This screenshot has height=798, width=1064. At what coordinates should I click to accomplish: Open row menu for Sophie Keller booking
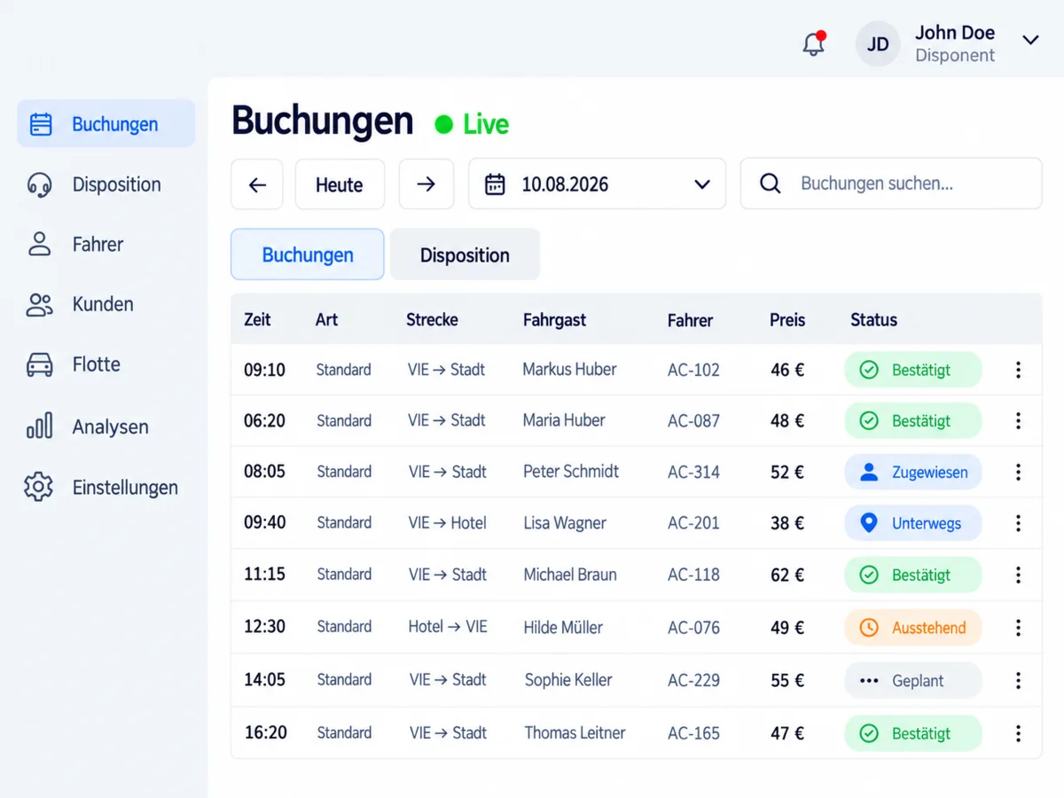[1018, 680]
